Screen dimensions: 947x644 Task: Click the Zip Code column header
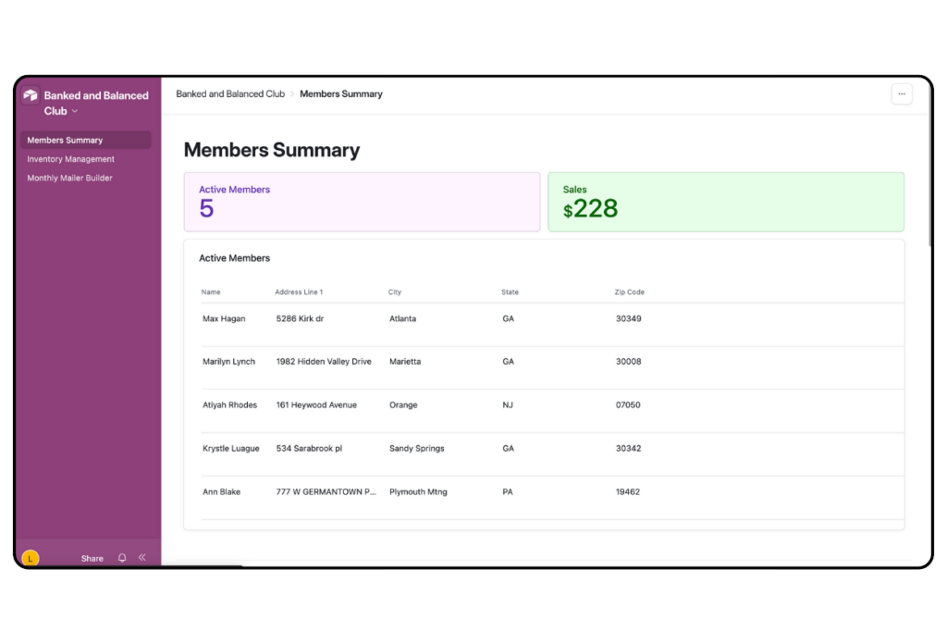pyautogui.click(x=629, y=291)
